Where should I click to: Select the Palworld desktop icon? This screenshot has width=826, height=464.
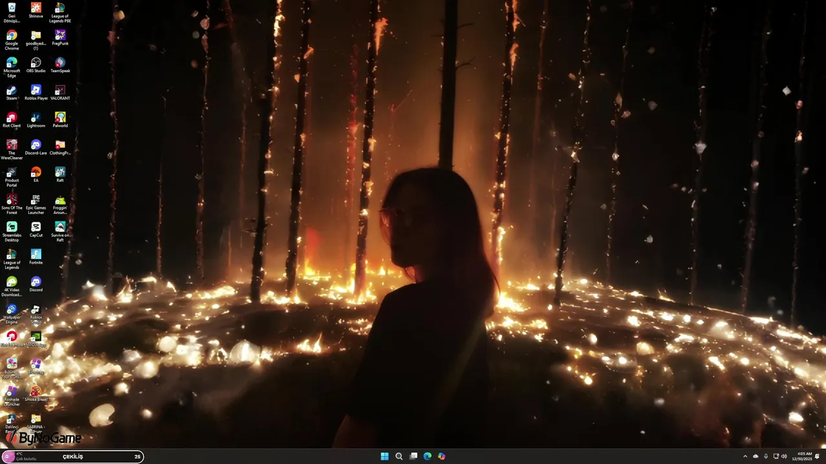(x=60, y=120)
